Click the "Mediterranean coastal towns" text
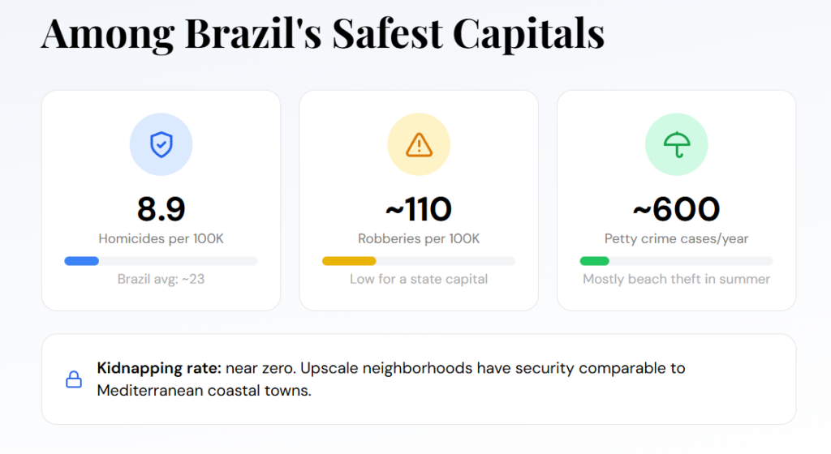The image size is (831, 454). (x=203, y=391)
